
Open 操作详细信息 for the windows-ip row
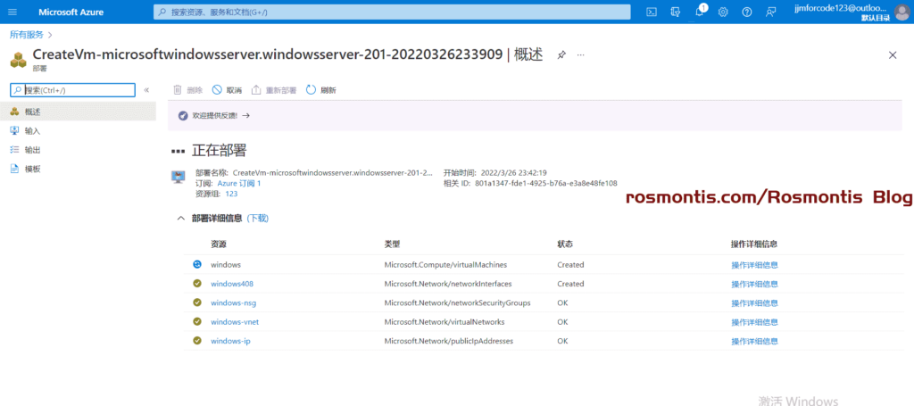point(754,341)
